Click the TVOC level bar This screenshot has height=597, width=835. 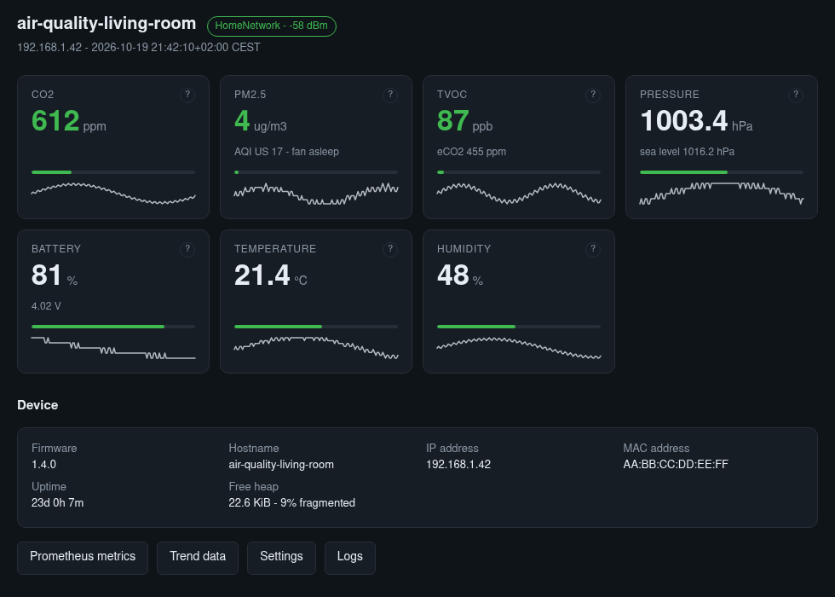click(519, 172)
